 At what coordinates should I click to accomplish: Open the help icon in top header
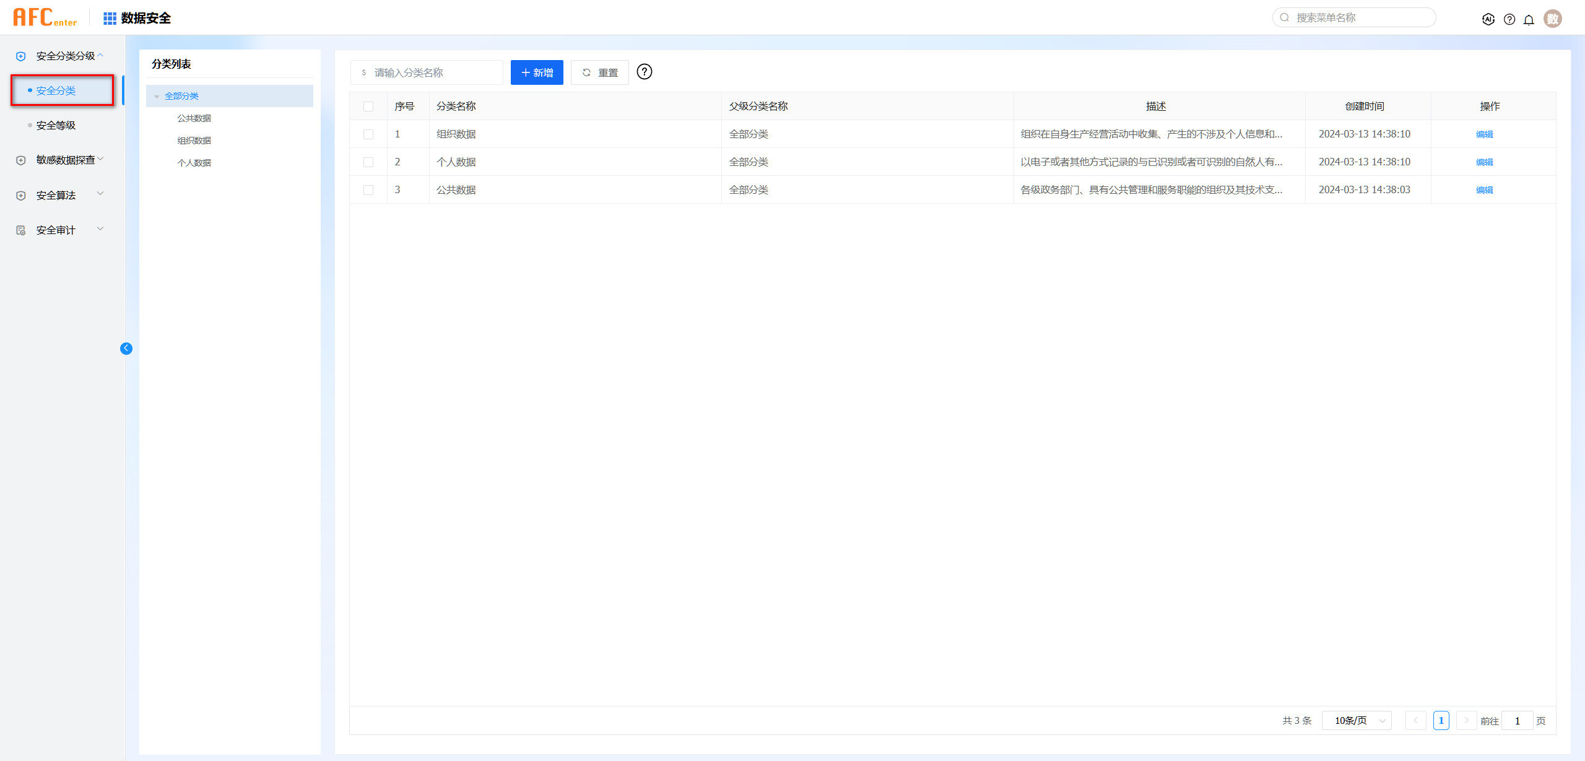(1509, 19)
